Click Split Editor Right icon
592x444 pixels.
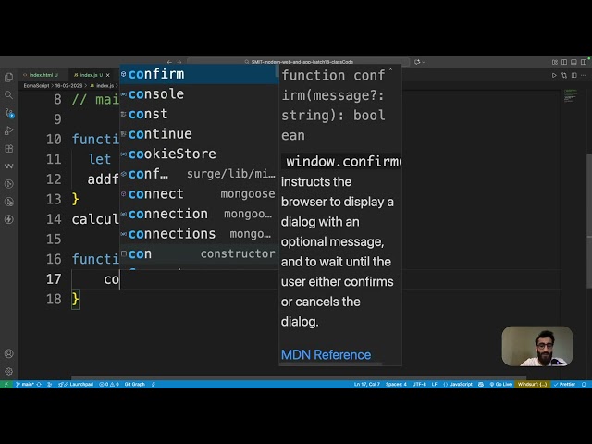573,75
